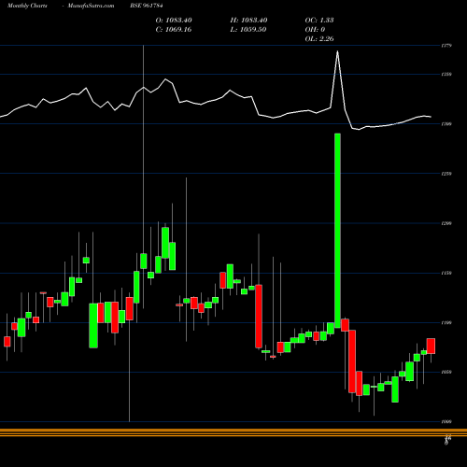
Task: Click the 'OH: 0' reading
Action: coord(315,30)
